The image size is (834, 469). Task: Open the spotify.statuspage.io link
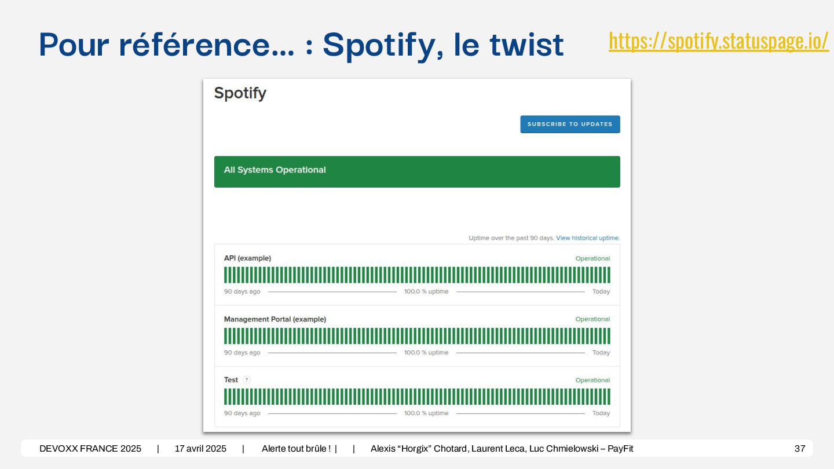[719, 41]
